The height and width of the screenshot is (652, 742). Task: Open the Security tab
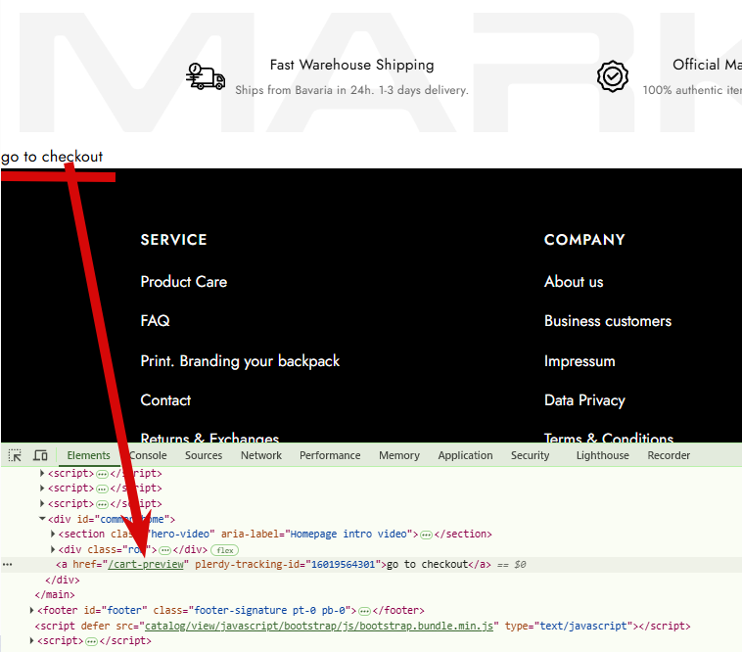[x=530, y=455]
